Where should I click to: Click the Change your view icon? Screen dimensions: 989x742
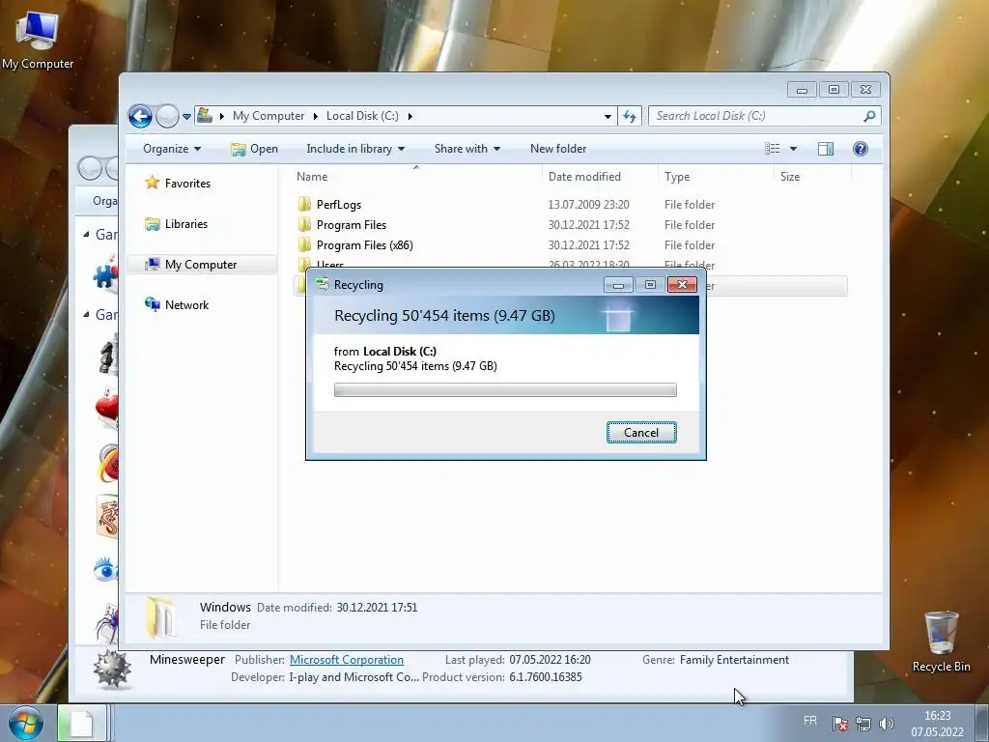click(x=772, y=149)
